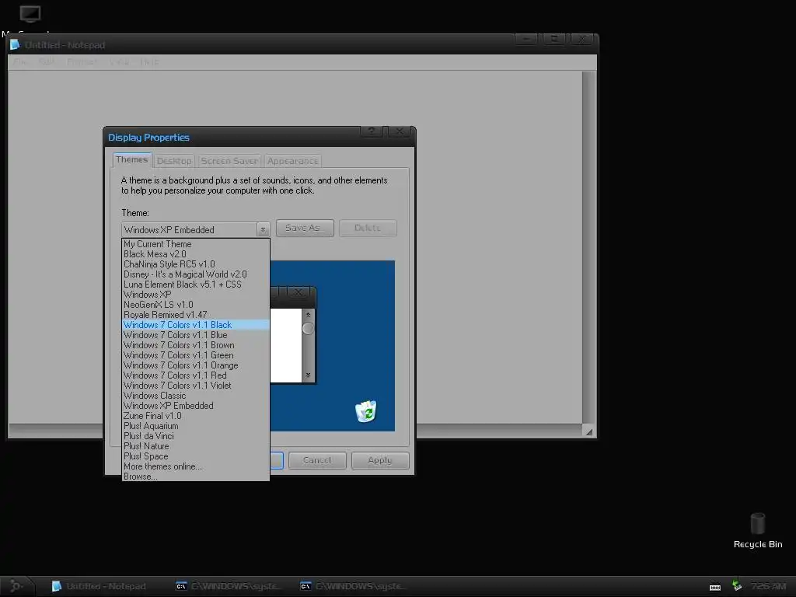Open Notepad's View menu
This screenshot has height=597, width=796.
click(119, 62)
